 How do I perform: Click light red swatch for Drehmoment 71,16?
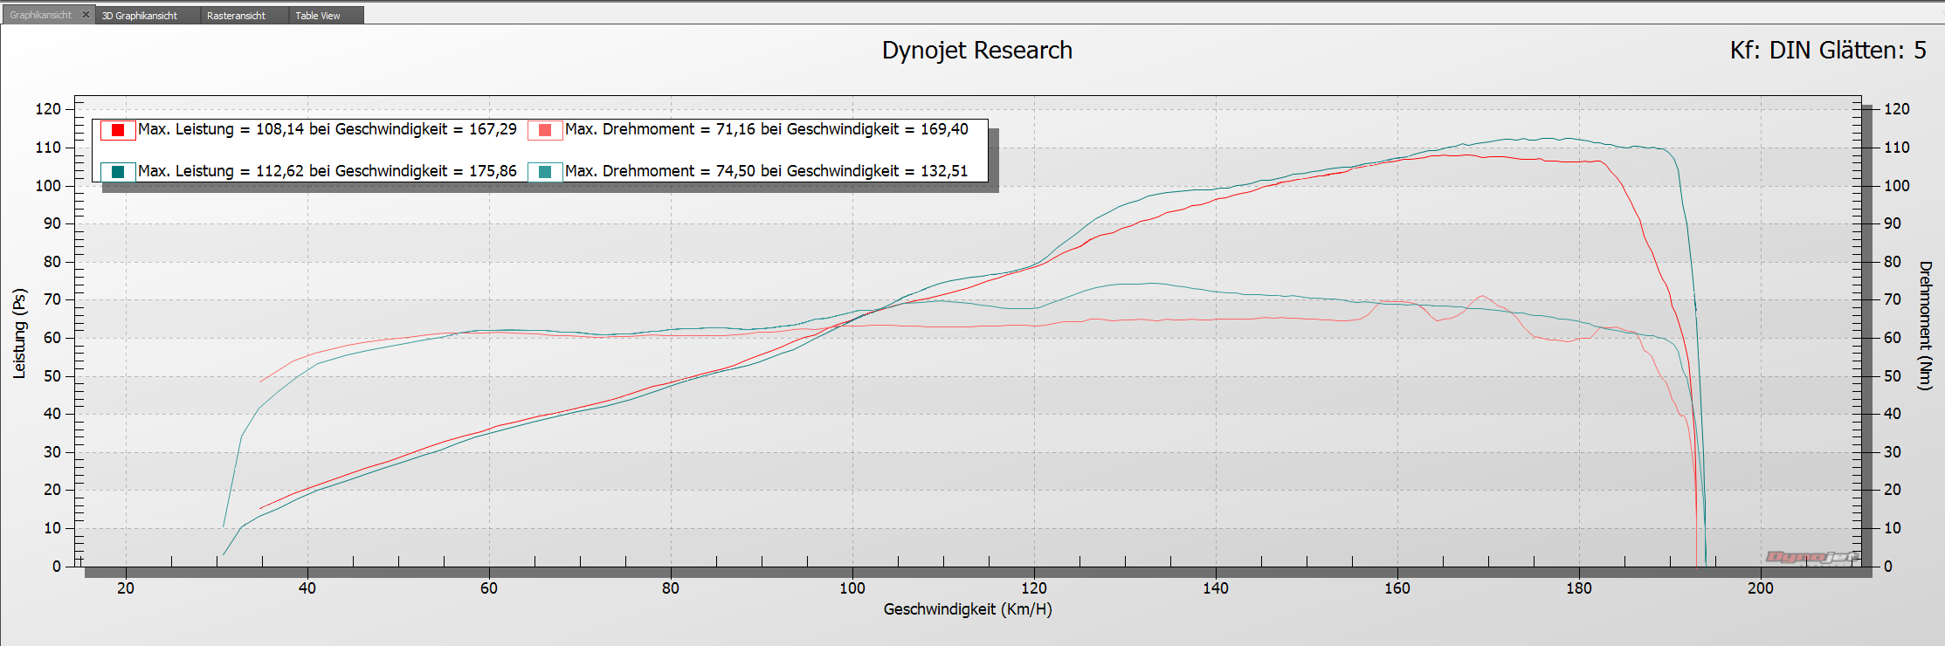coord(545,130)
